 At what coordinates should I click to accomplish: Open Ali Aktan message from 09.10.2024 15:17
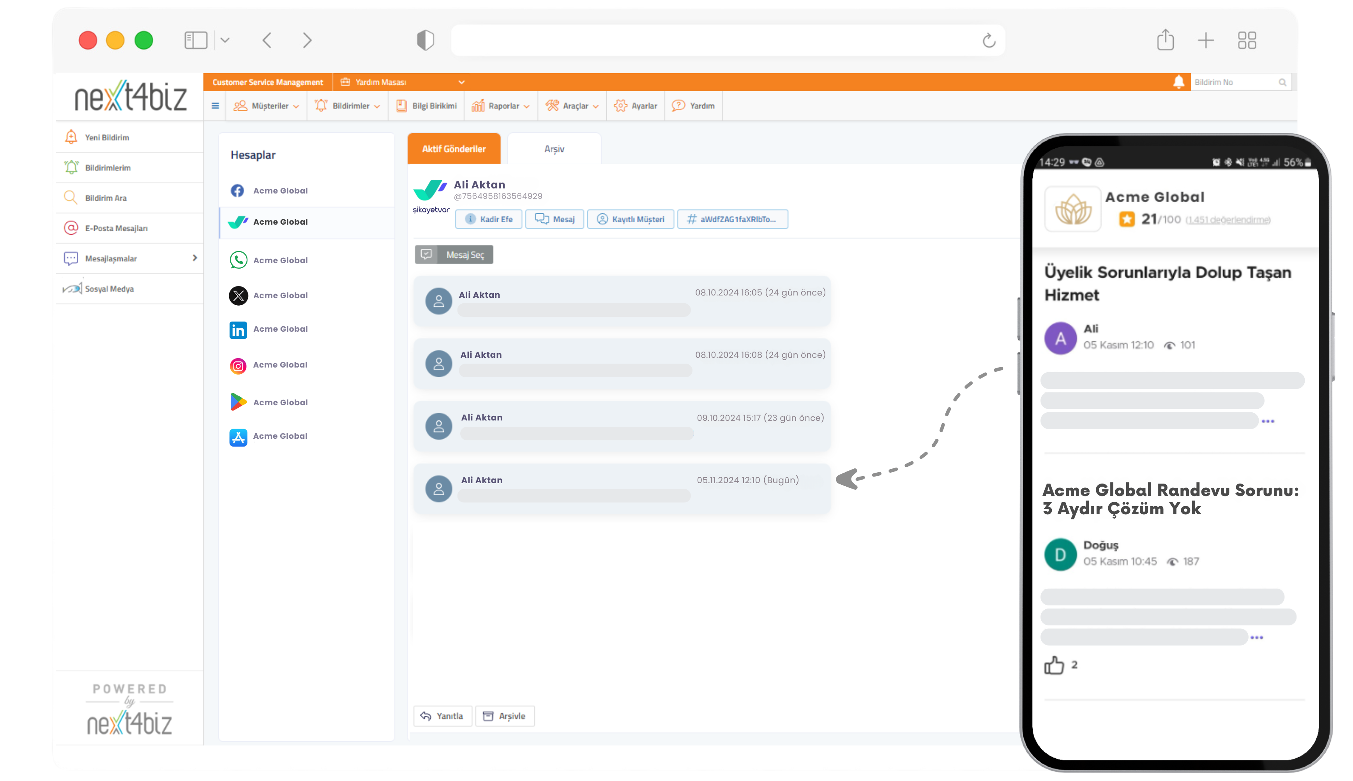pyautogui.click(x=622, y=426)
